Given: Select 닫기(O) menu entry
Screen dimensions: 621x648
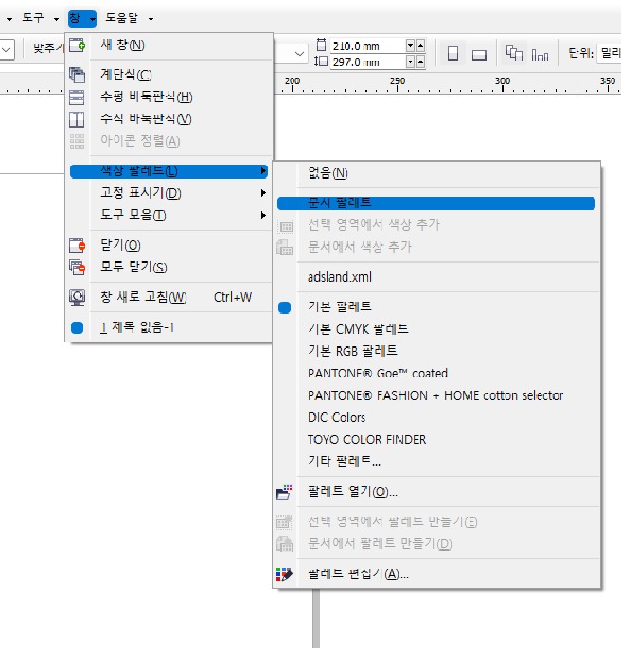Looking at the screenshot, I should click(x=169, y=245).
